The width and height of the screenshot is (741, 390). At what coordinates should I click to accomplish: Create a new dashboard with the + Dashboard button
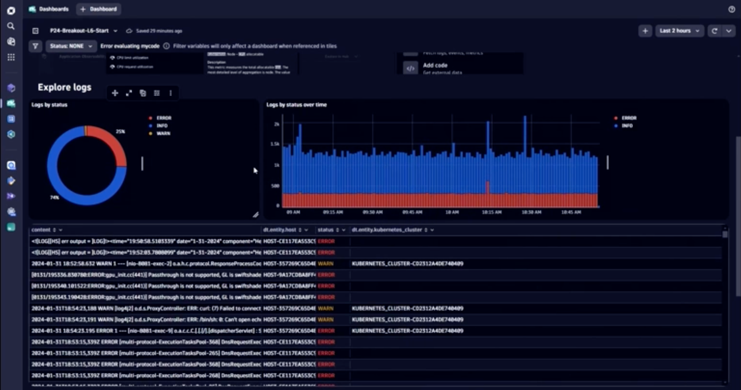coord(98,9)
